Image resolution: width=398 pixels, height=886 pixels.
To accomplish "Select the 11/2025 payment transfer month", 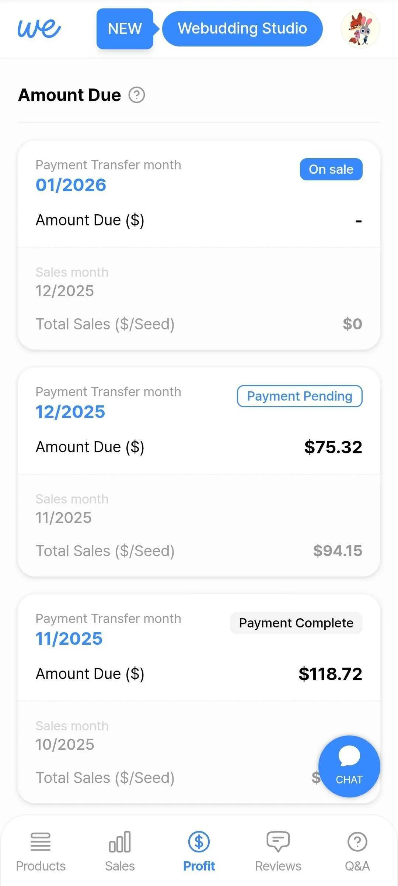I will (69, 638).
